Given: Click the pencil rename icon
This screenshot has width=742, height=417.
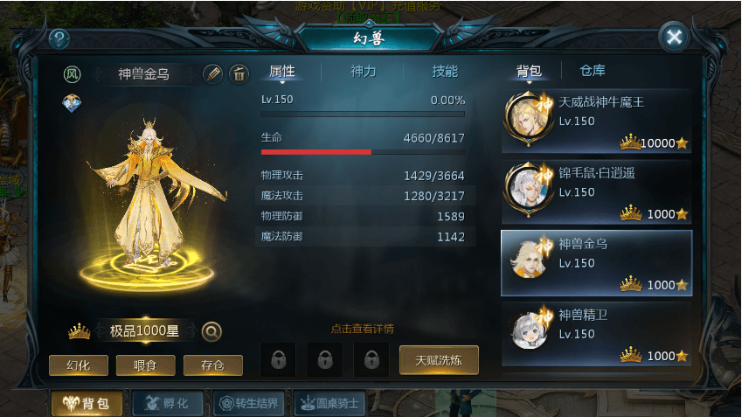Looking at the screenshot, I should click(x=213, y=73).
